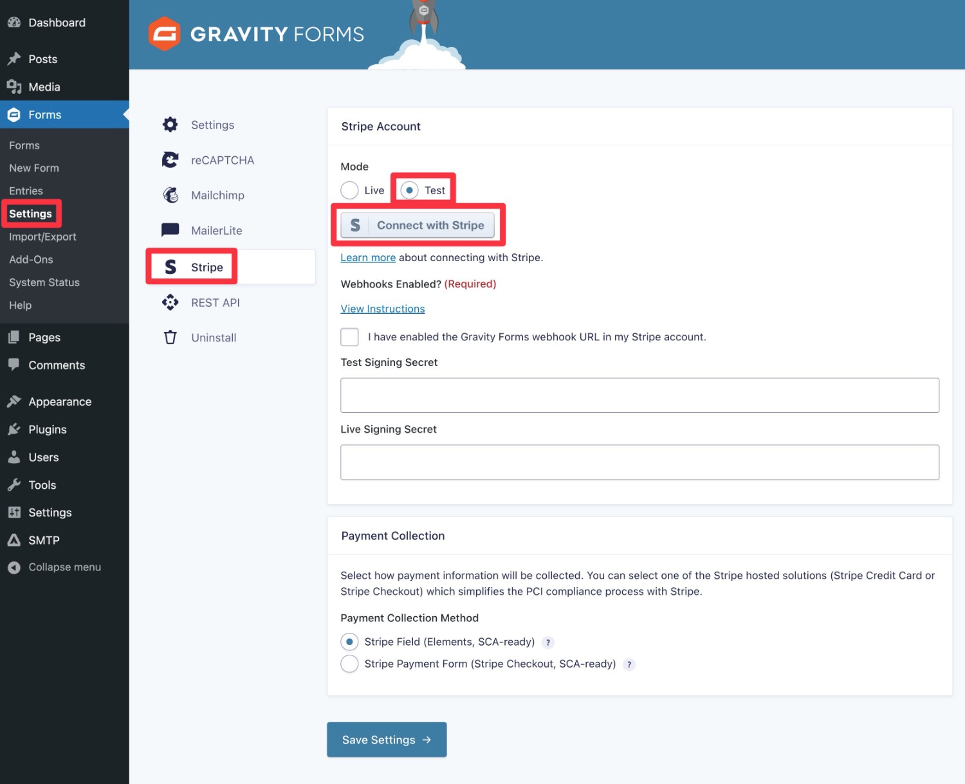
Task: Click the Uninstall trash icon
Action: (170, 337)
